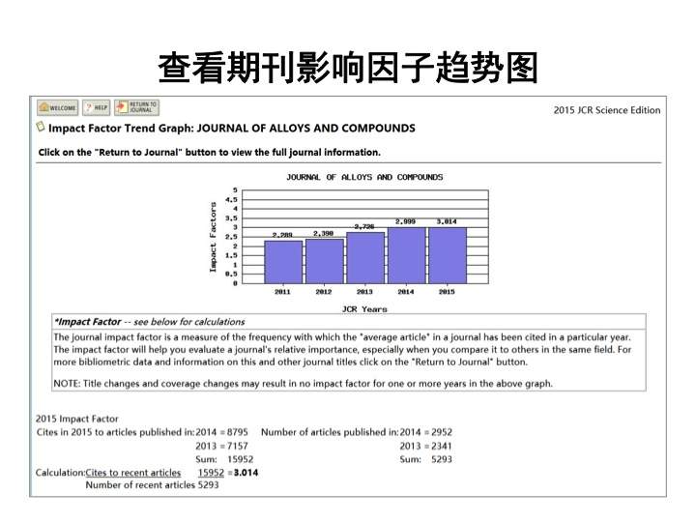
Task: Click the '2013 = 2341' articles value
Action: point(425,446)
